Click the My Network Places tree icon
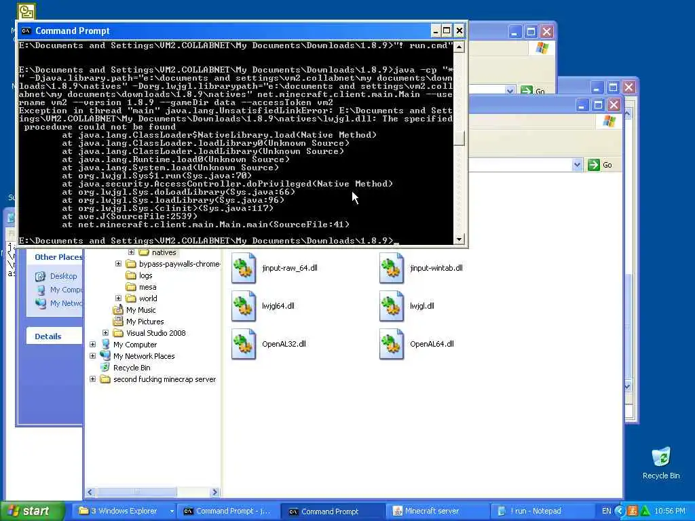The height and width of the screenshot is (521, 695). [105, 355]
